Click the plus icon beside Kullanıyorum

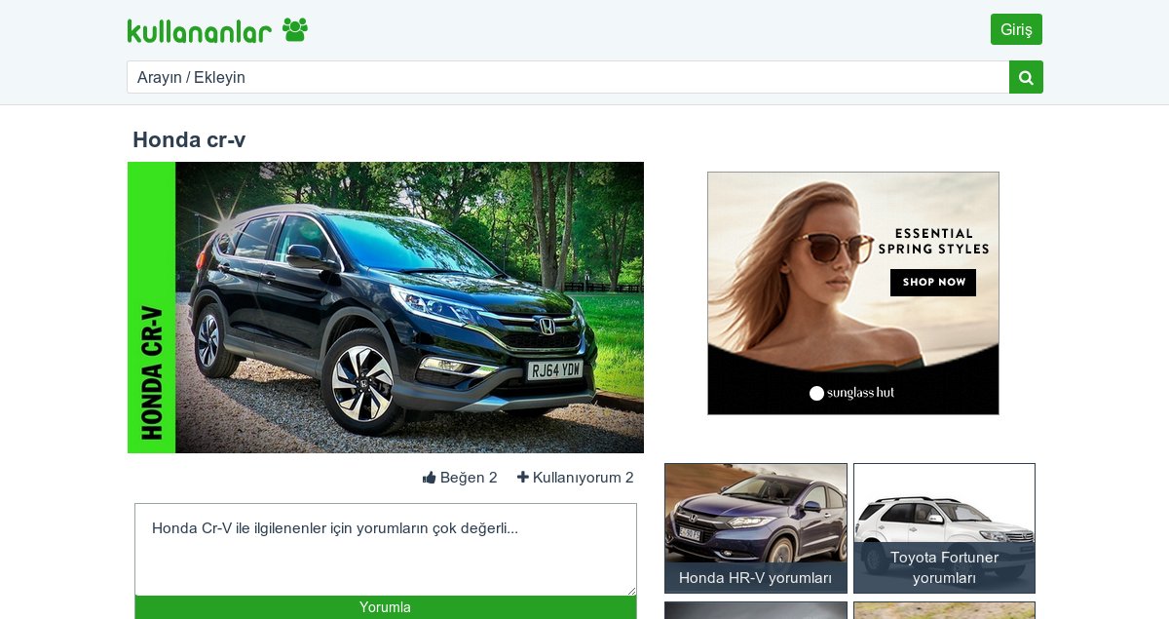[x=523, y=478]
